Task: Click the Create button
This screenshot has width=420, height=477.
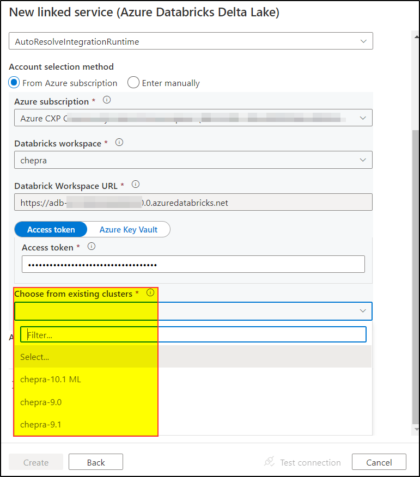Action: click(x=36, y=462)
